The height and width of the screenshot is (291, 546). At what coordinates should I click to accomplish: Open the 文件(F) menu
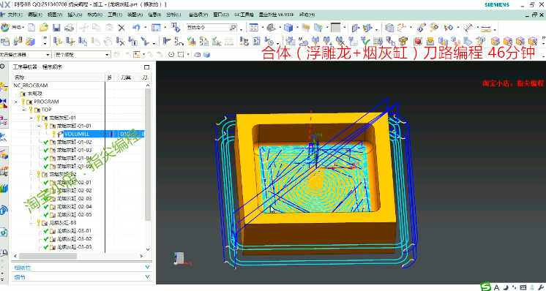(15, 15)
